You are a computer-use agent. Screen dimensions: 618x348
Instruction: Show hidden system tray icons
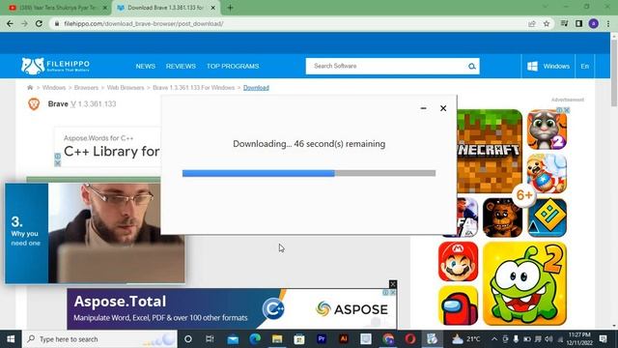tap(494, 339)
